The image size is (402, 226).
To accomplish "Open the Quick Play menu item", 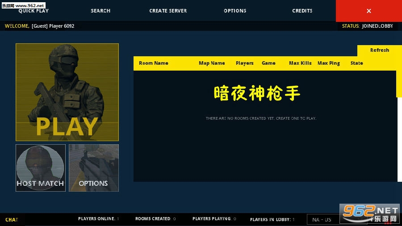I will (x=33, y=11).
